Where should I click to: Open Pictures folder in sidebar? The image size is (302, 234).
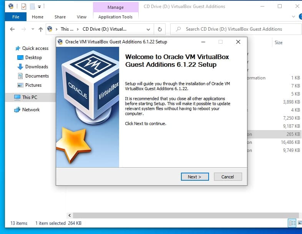coord(33,85)
